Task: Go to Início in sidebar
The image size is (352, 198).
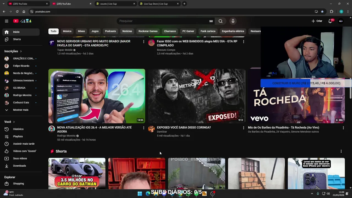Action: pyautogui.click(x=21, y=32)
